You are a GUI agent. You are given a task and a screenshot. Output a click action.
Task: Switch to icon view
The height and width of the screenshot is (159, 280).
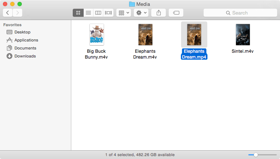coord(78,13)
